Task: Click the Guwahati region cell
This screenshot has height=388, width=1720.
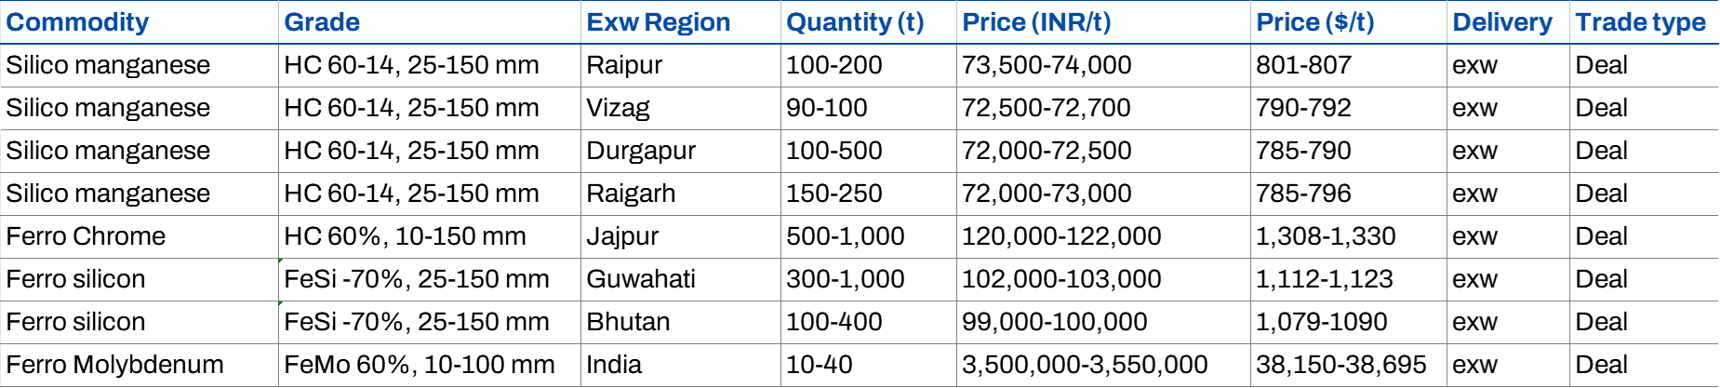Action: click(641, 279)
